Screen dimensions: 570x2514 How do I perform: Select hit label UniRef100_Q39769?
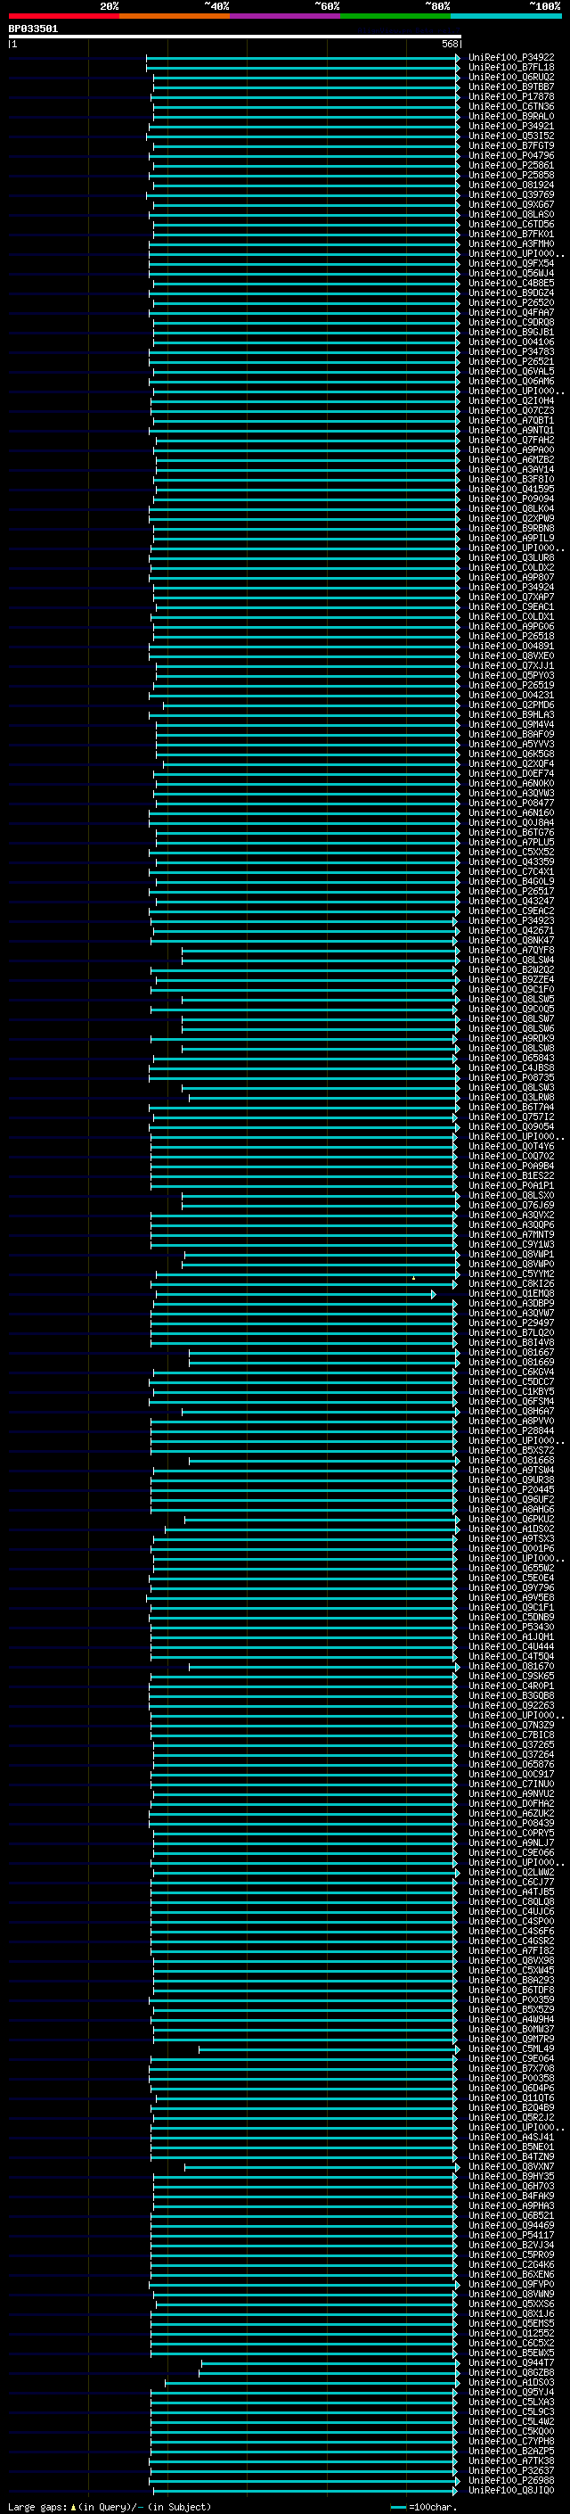click(510, 195)
